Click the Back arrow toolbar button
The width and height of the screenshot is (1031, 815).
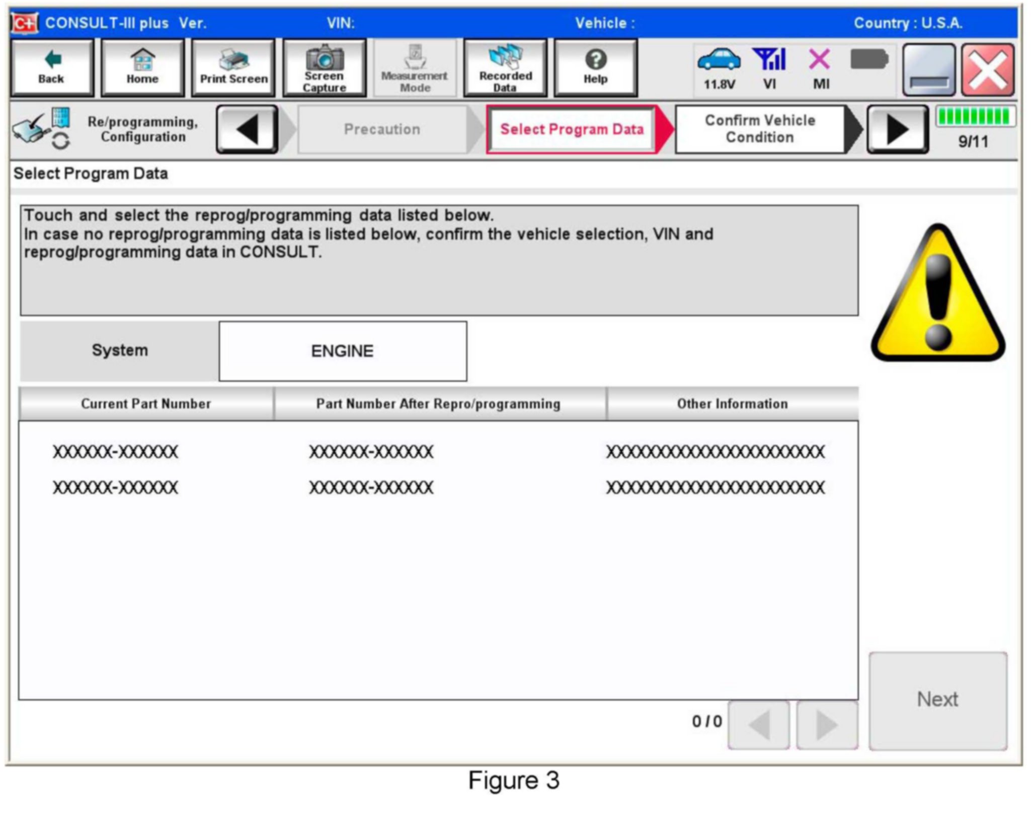tap(52, 68)
